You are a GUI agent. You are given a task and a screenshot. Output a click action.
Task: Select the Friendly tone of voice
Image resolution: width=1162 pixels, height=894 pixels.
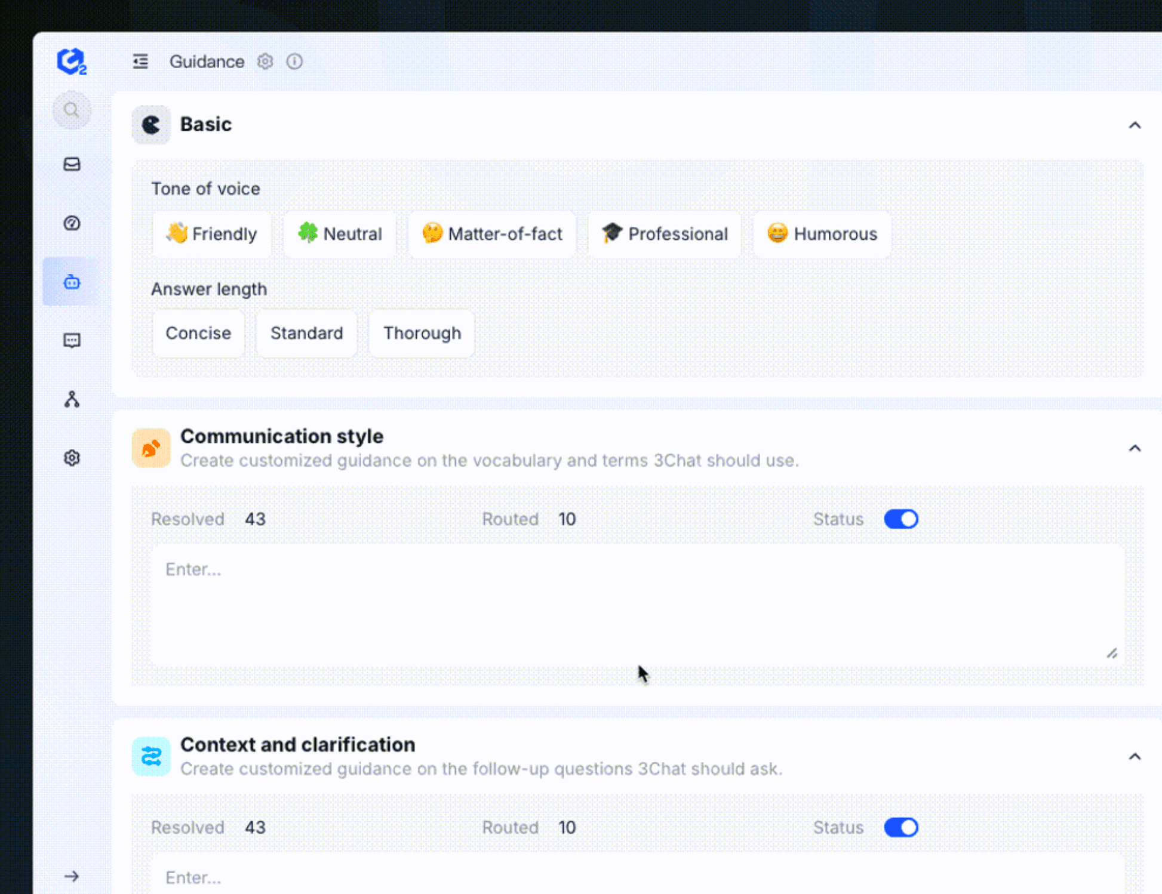pos(211,234)
